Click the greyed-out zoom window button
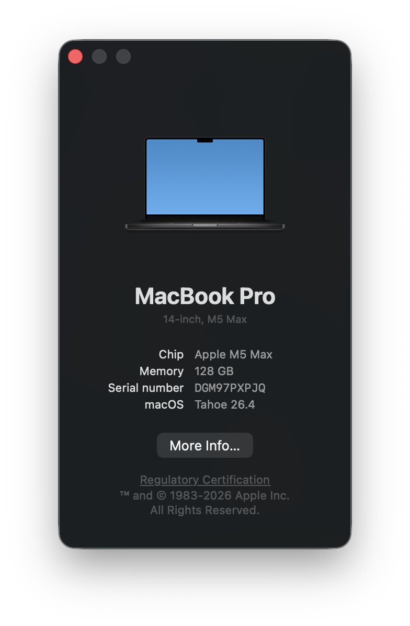This screenshot has width=410, height=626. tap(123, 56)
